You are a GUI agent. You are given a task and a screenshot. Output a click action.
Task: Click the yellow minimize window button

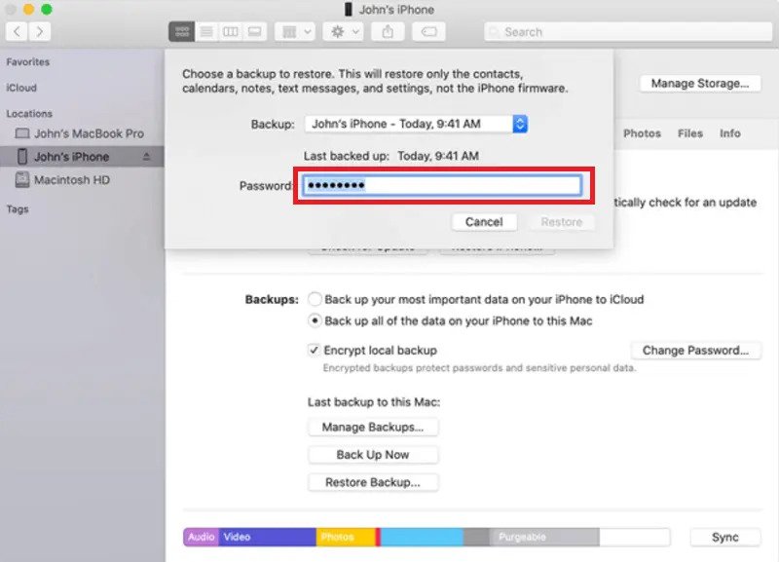[29, 9]
